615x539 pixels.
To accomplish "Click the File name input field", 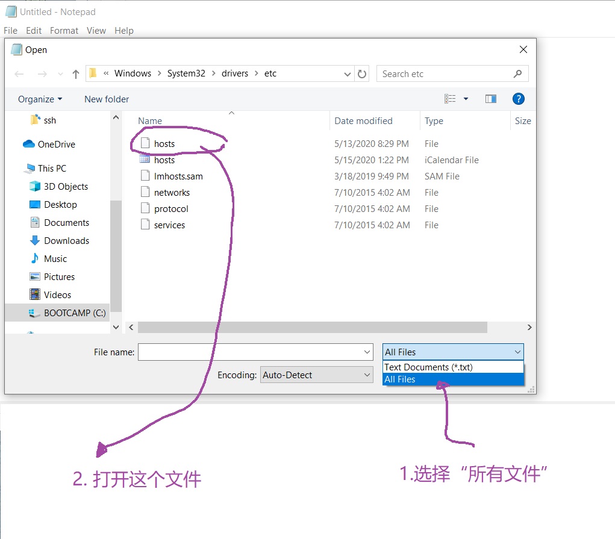I will [250, 352].
